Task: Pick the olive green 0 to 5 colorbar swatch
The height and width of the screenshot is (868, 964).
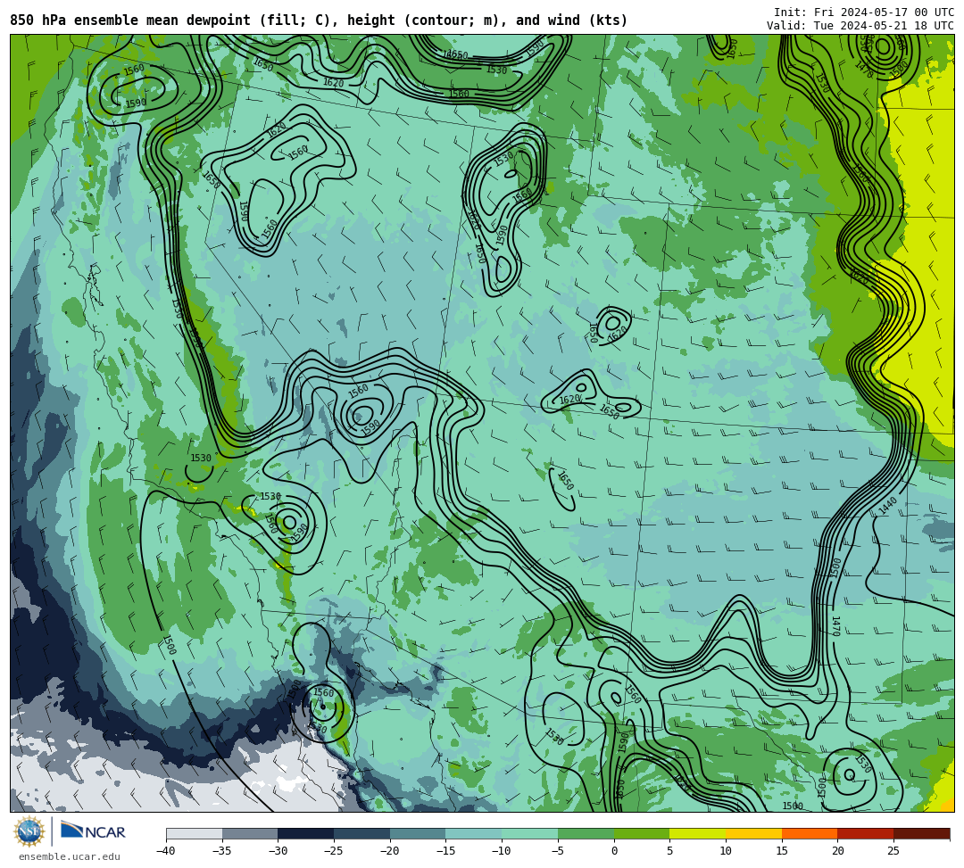Action: pyautogui.click(x=642, y=833)
